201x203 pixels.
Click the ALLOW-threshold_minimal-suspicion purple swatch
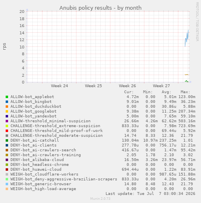pos(7,121)
